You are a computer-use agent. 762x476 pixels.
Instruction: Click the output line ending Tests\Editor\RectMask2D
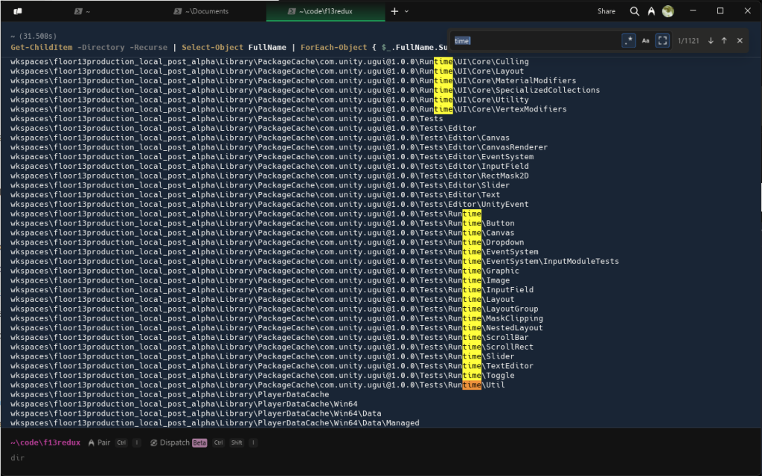click(x=269, y=176)
